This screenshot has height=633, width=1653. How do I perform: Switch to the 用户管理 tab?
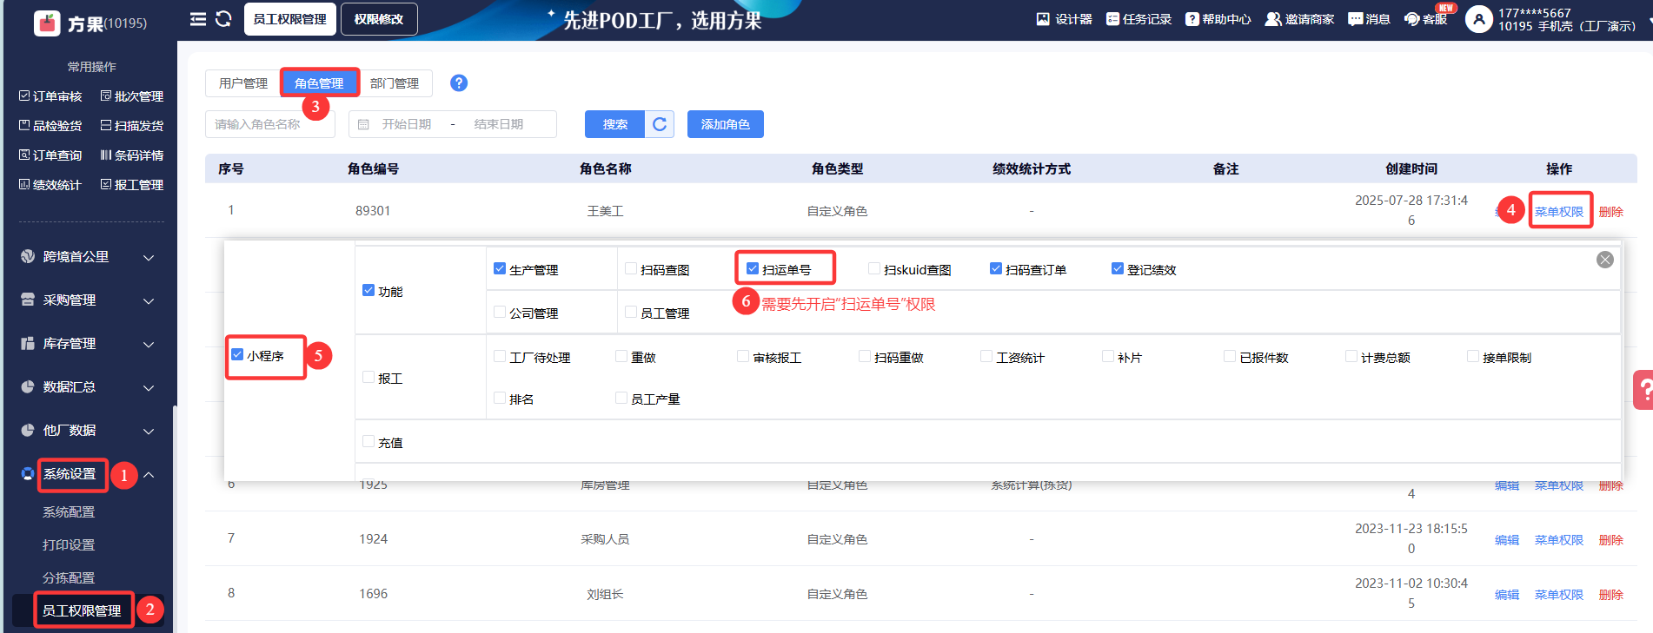[243, 83]
